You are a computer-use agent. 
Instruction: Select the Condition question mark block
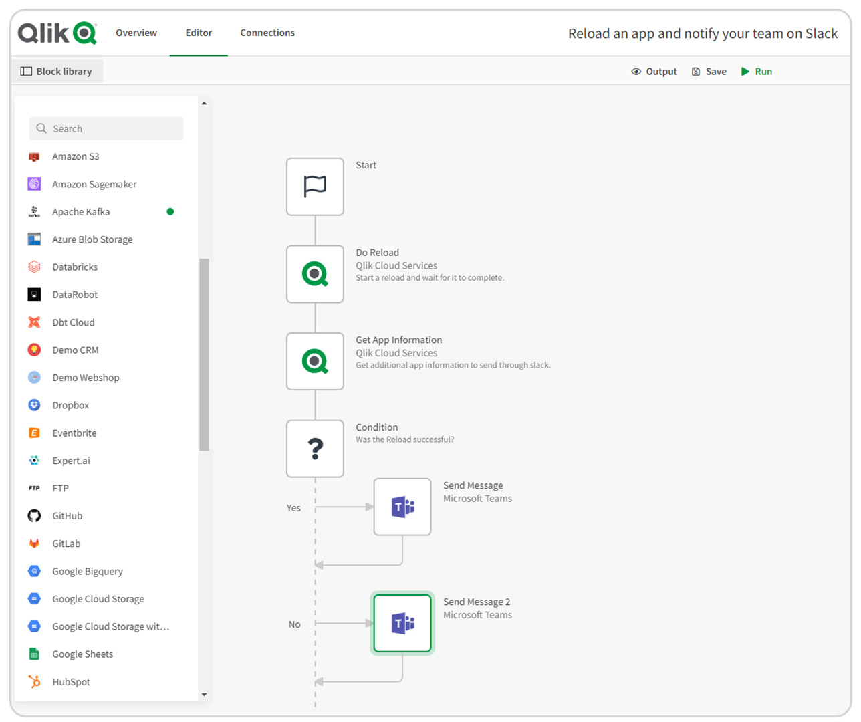[x=315, y=449]
